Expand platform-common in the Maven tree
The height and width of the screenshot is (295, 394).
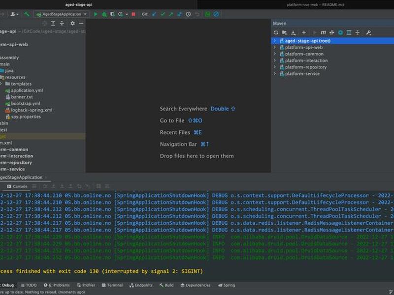(x=275, y=54)
